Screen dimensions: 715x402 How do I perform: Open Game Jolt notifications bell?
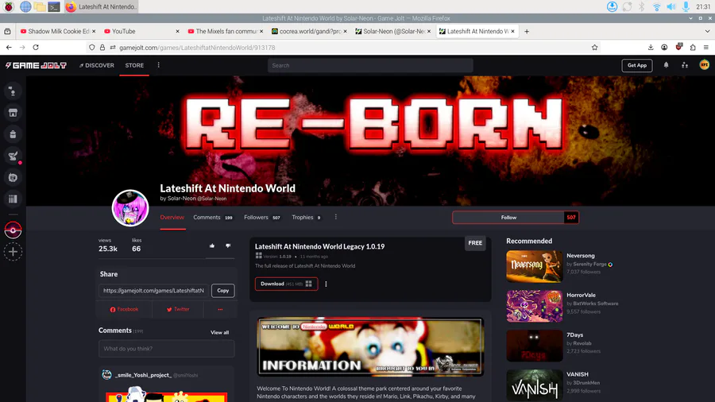coord(667,65)
